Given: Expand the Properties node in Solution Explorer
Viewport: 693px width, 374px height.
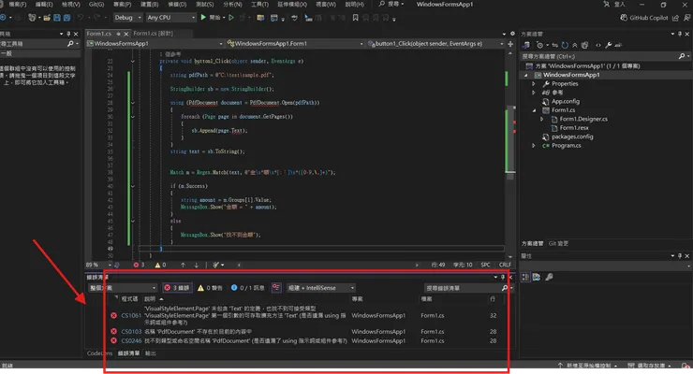Looking at the screenshot, I should pos(534,83).
